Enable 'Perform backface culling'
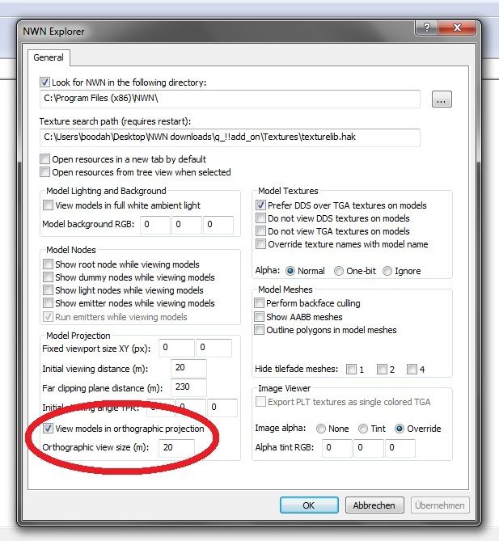The image size is (499, 541). pyautogui.click(x=260, y=303)
